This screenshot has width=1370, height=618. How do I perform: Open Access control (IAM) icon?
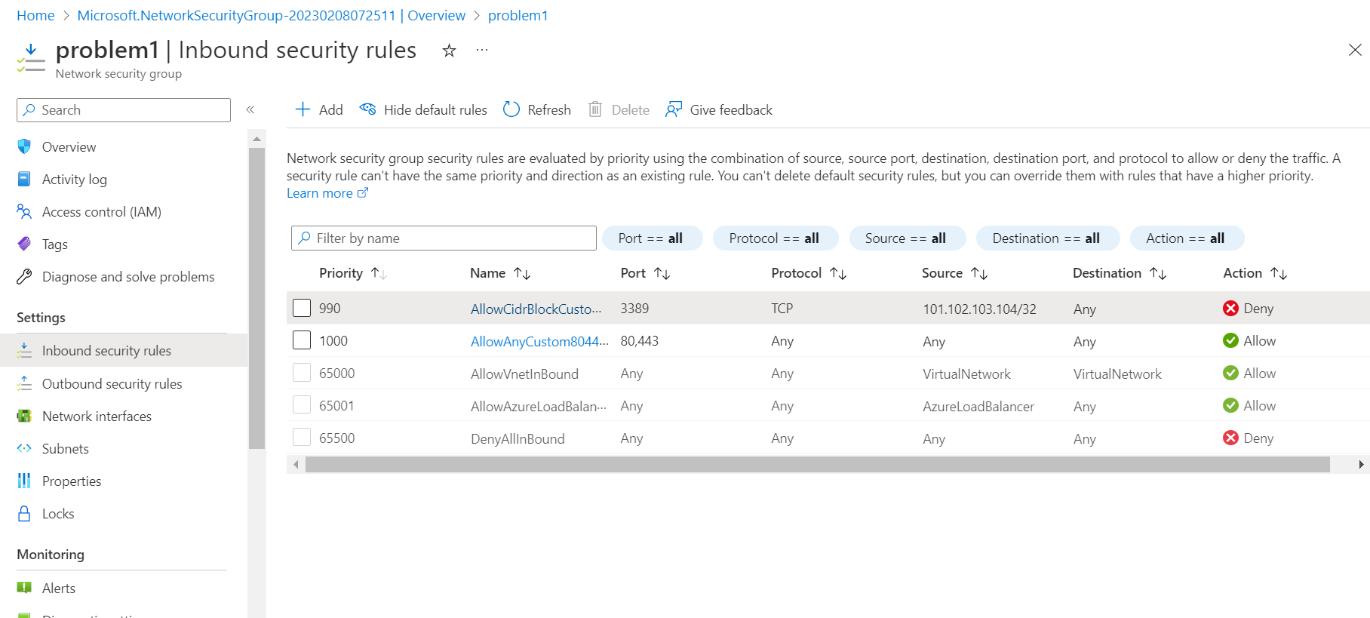click(x=24, y=211)
